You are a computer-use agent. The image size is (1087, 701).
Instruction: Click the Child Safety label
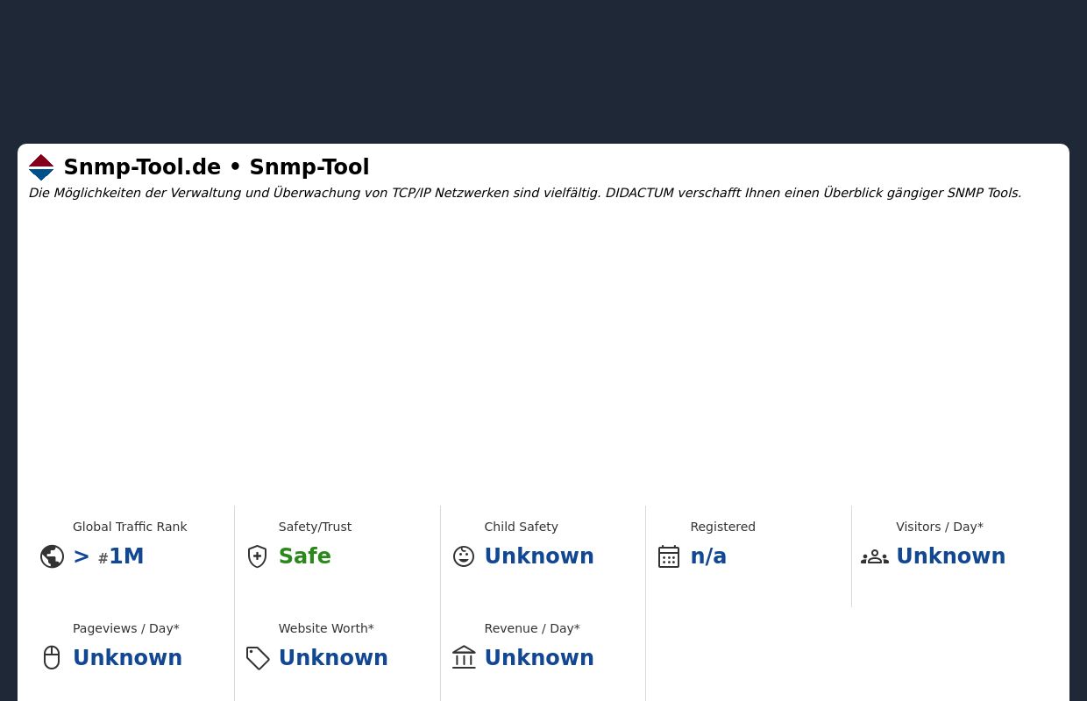coord(521,527)
